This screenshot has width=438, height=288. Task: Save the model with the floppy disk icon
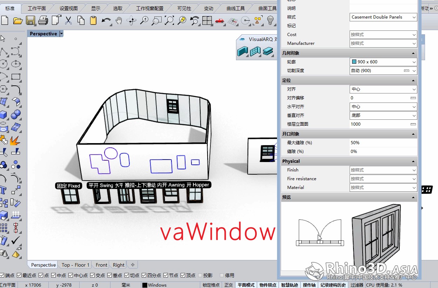tap(31, 20)
